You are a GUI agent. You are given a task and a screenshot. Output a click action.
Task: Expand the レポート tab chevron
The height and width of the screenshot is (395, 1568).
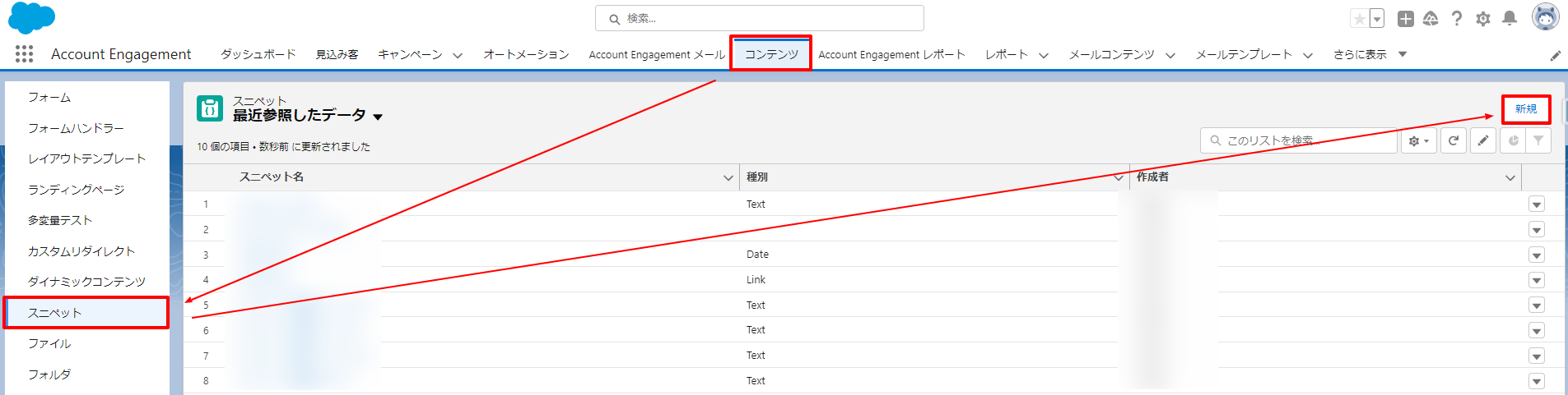pyautogui.click(x=1044, y=55)
